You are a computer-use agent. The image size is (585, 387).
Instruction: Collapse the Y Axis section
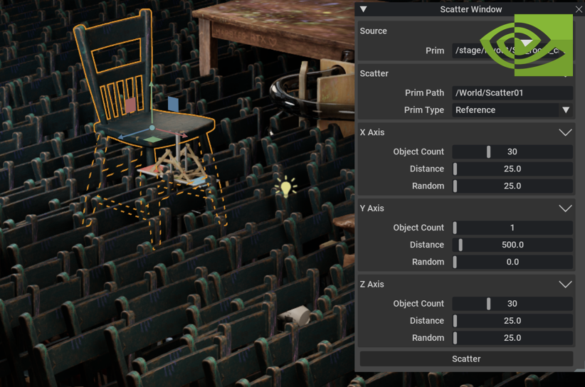(x=565, y=208)
